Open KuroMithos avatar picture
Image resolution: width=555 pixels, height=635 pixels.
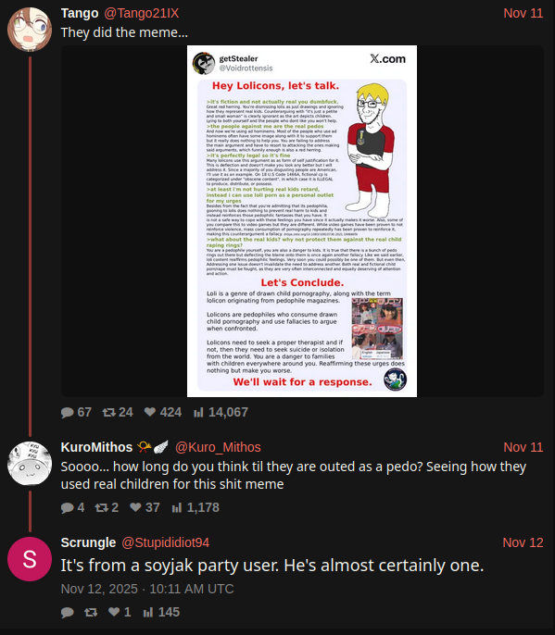[x=30, y=463]
